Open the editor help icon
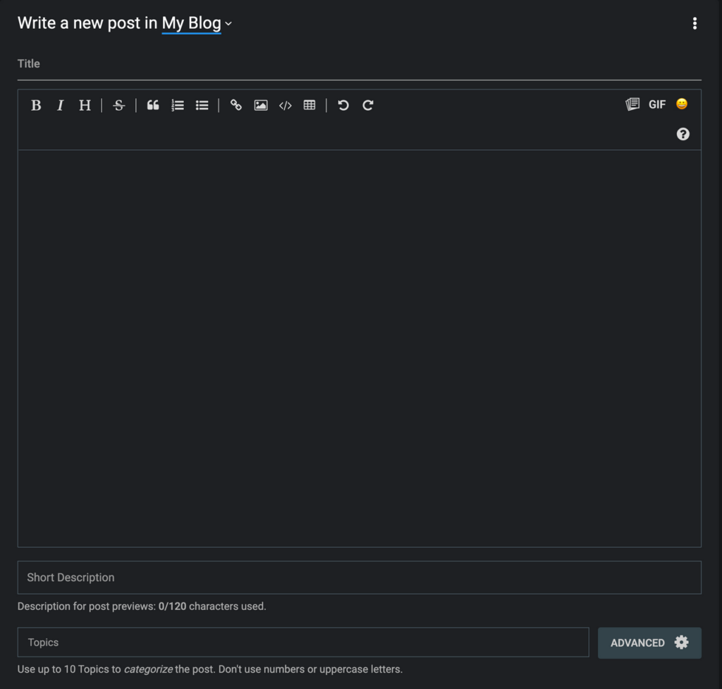This screenshot has width=722, height=689. (x=683, y=134)
